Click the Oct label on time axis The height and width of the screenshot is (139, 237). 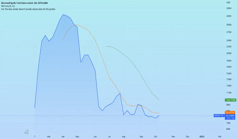(x=156, y=136)
